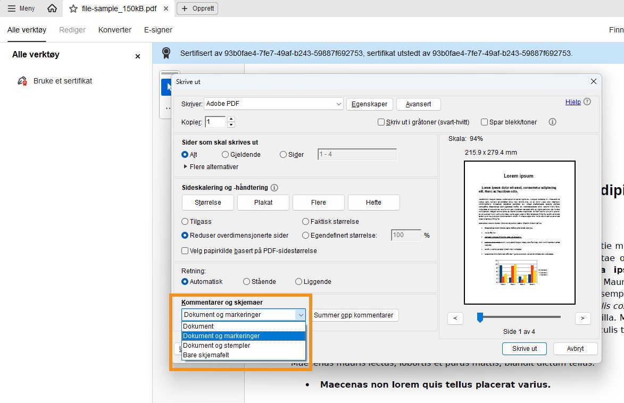Click the Skrive ut print button

click(524, 349)
